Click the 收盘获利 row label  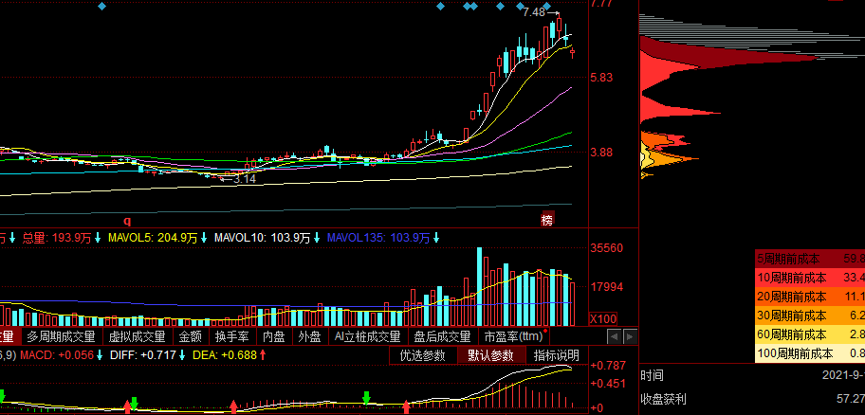[664, 399]
